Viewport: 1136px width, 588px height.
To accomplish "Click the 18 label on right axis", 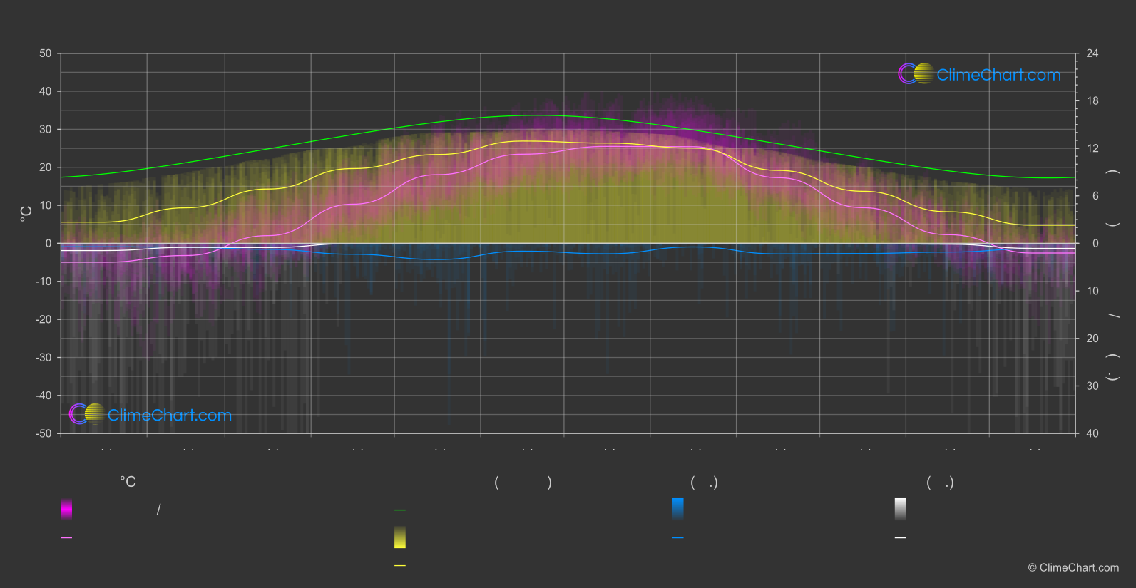I will click(x=1092, y=101).
